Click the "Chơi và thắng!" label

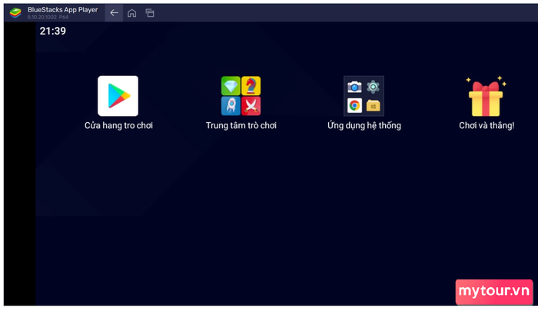pos(487,125)
